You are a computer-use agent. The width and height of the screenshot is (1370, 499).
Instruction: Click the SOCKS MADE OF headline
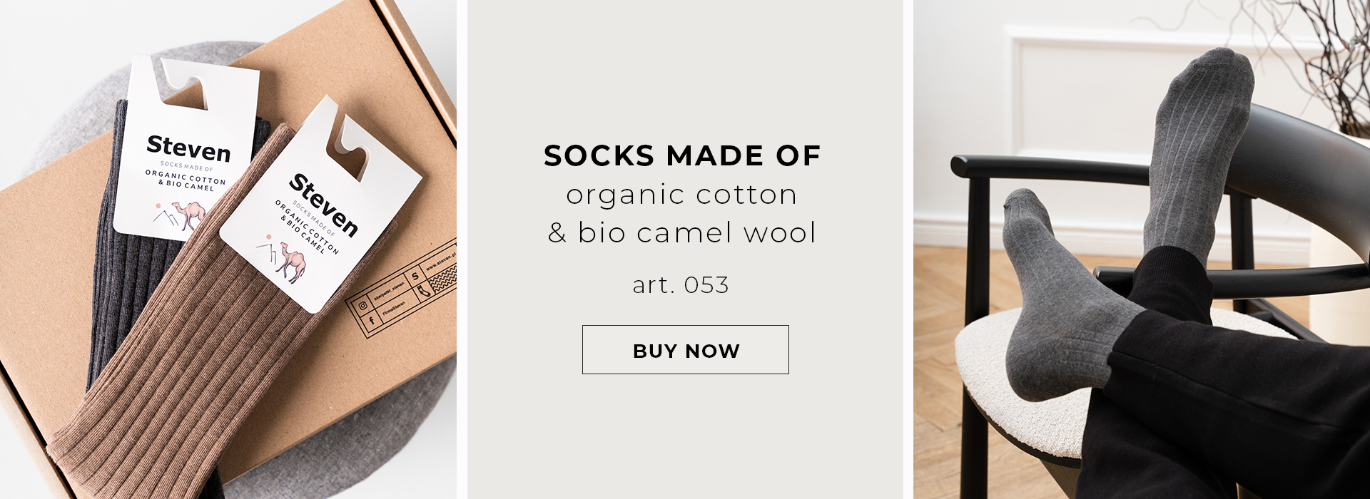682,155
